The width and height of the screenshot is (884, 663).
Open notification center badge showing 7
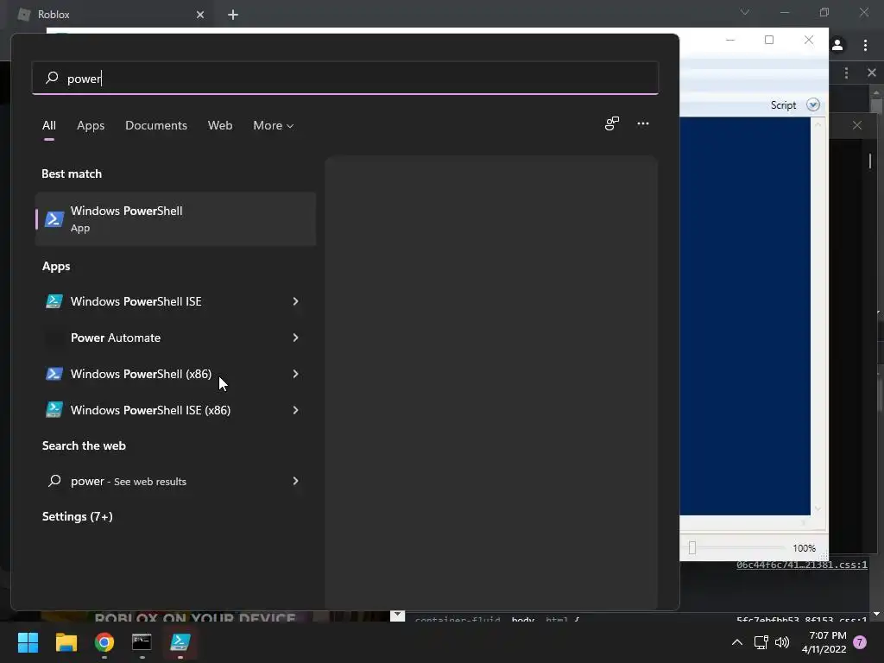click(860, 642)
